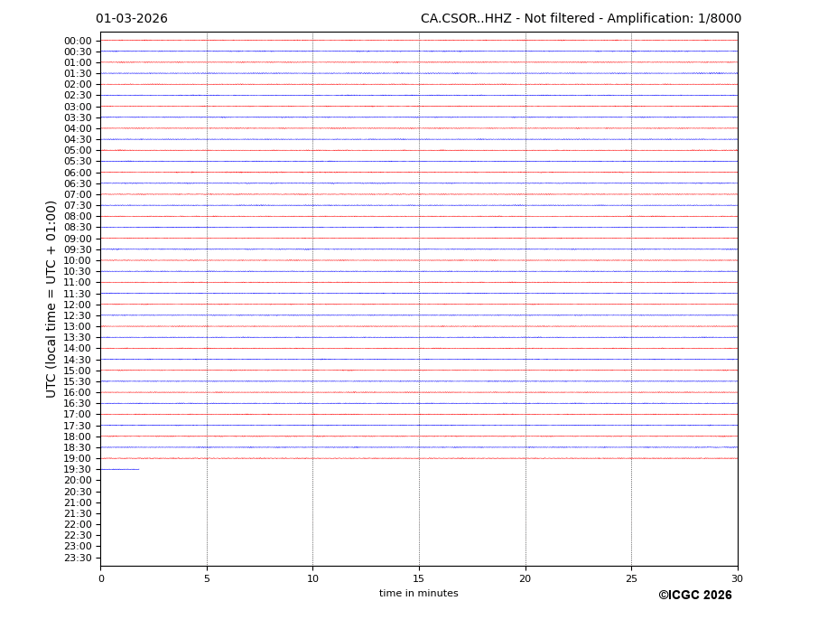Click the x-axis tick label 25

(631, 579)
